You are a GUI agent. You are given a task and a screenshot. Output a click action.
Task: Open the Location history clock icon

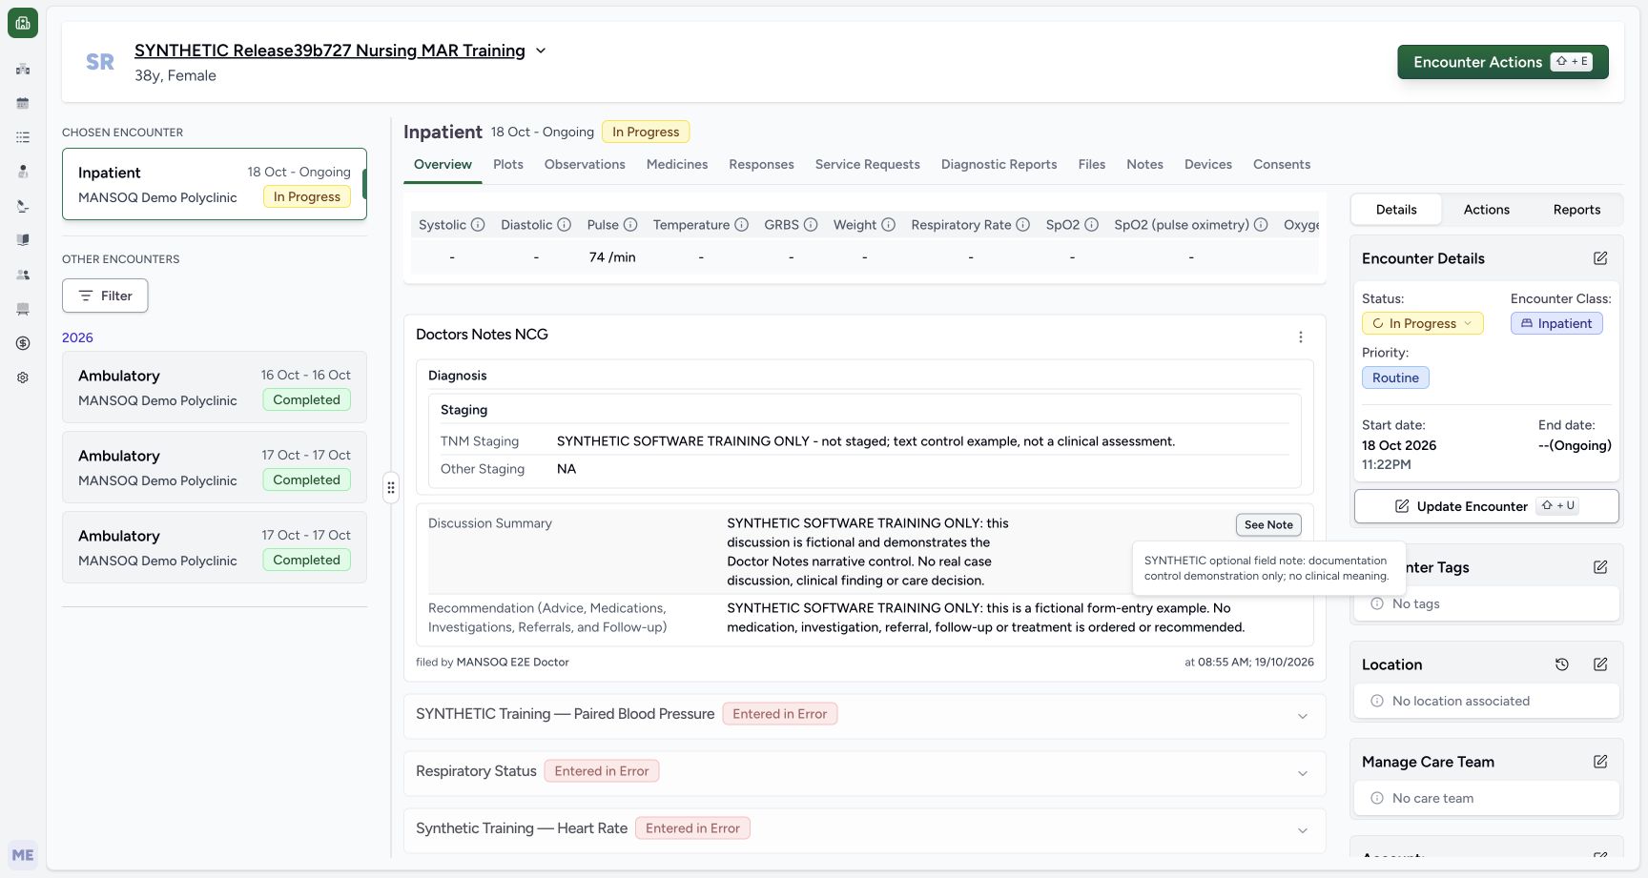(1562, 664)
